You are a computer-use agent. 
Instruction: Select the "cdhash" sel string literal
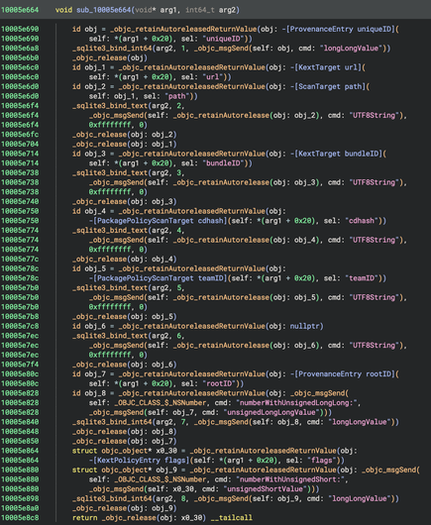362,221
